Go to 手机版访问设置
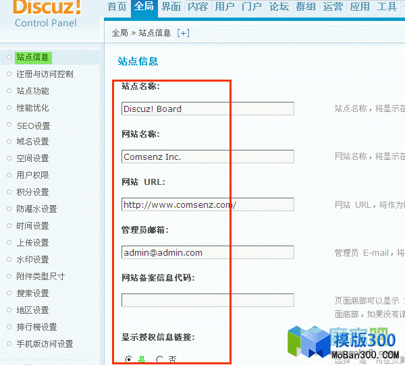This screenshot has height=365, width=405. [x=45, y=344]
